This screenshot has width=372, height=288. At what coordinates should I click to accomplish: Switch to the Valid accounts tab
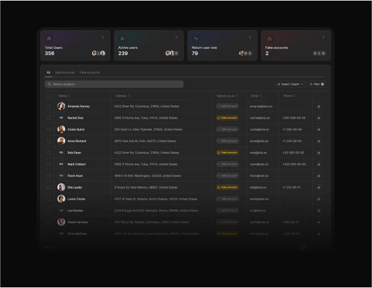pos(65,72)
